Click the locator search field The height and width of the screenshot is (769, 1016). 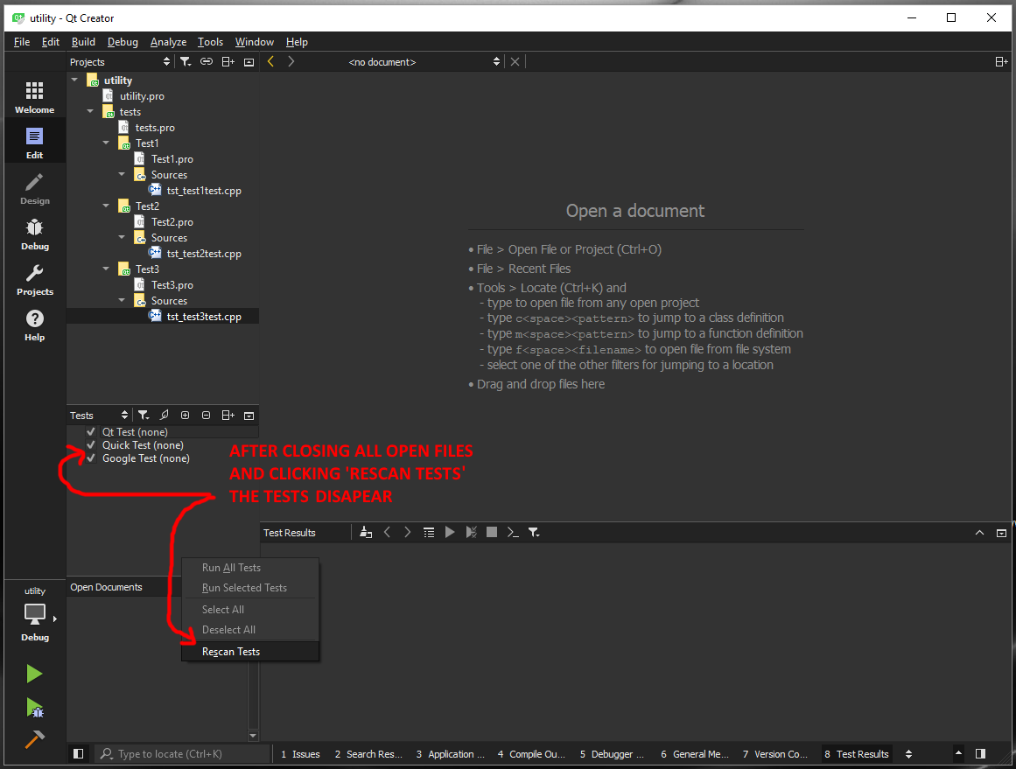pos(184,754)
